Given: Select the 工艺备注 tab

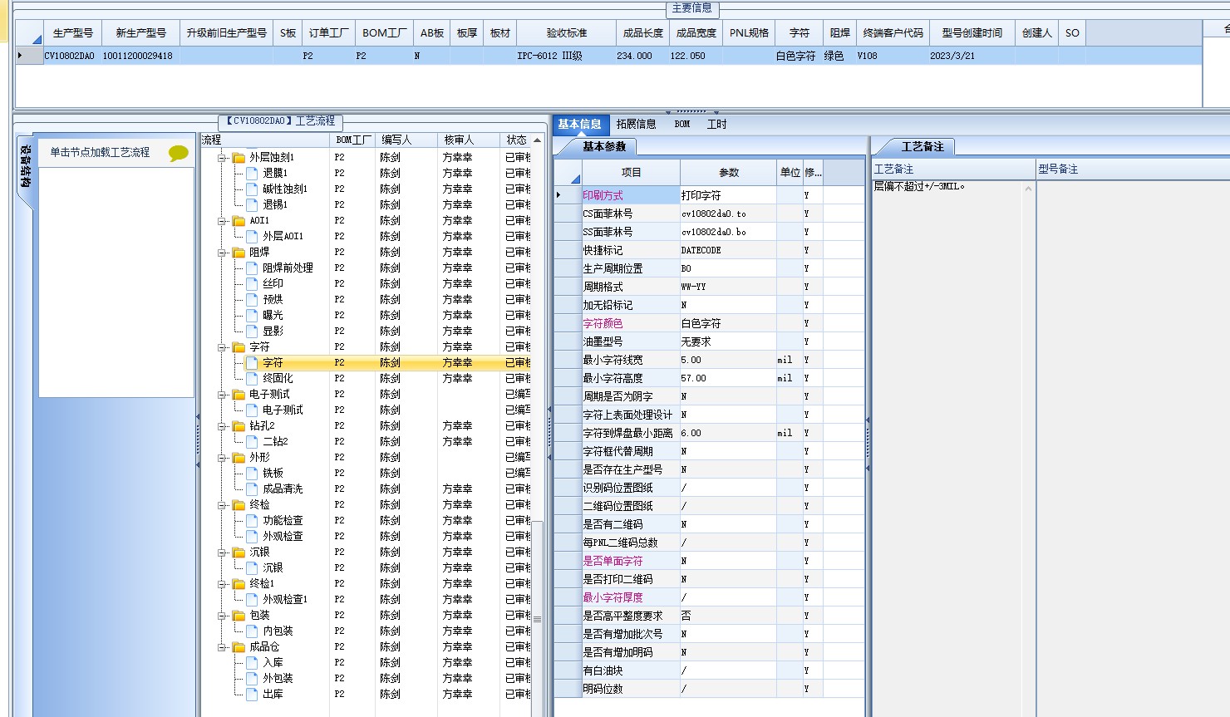Looking at the screenshot, I should 923,146.
